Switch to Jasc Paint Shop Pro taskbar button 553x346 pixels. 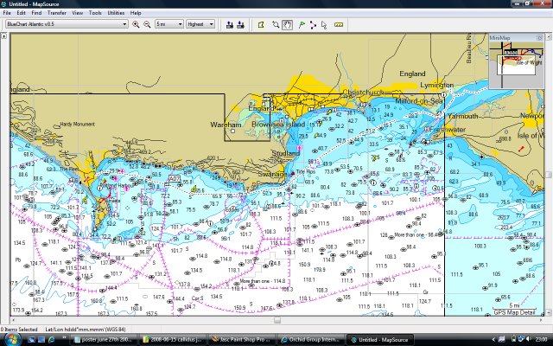click(245, 340)
